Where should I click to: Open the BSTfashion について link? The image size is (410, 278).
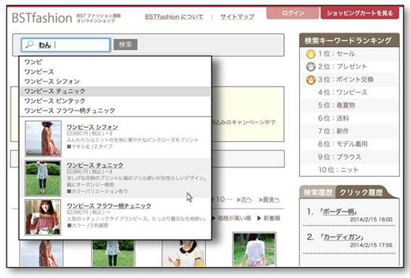click(173, 17)
